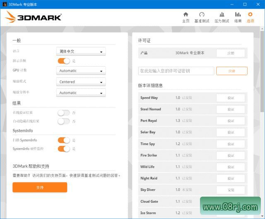This screenshot has width=265, height=219.
Task: Click the orange-outlined register button
Action: 232,71
